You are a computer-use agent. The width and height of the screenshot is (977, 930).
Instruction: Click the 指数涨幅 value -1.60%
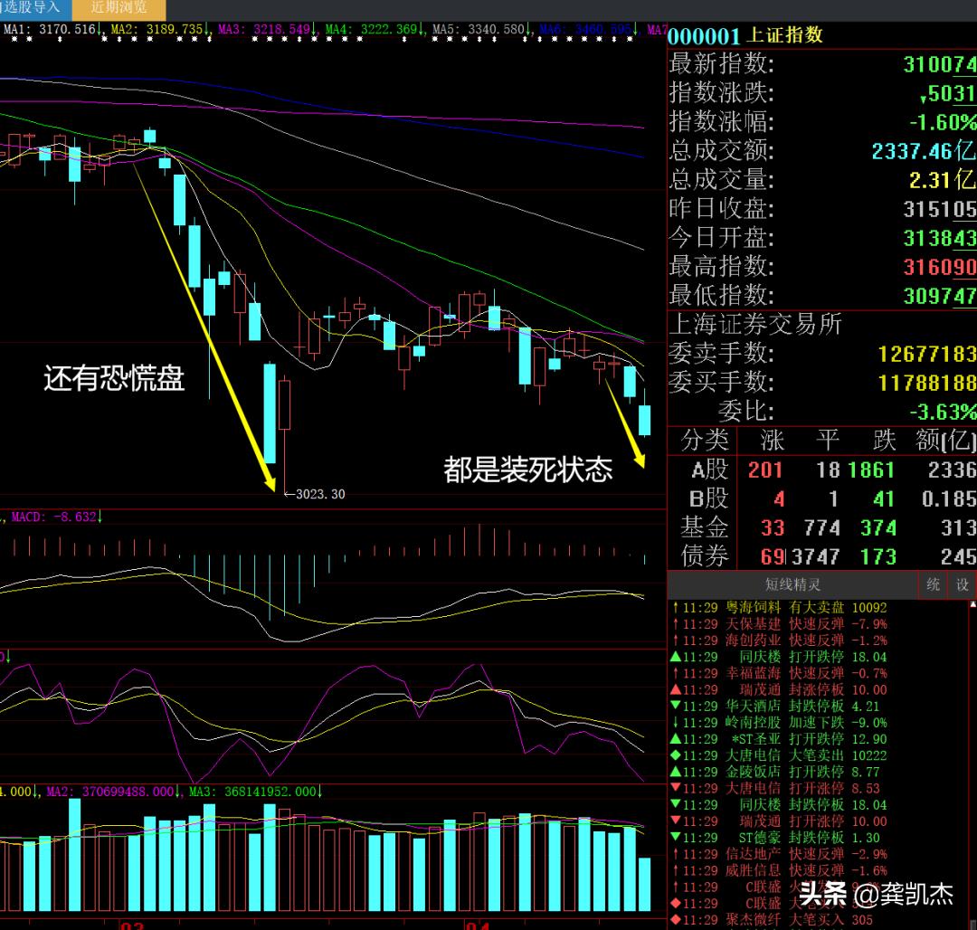click(942, 121)
